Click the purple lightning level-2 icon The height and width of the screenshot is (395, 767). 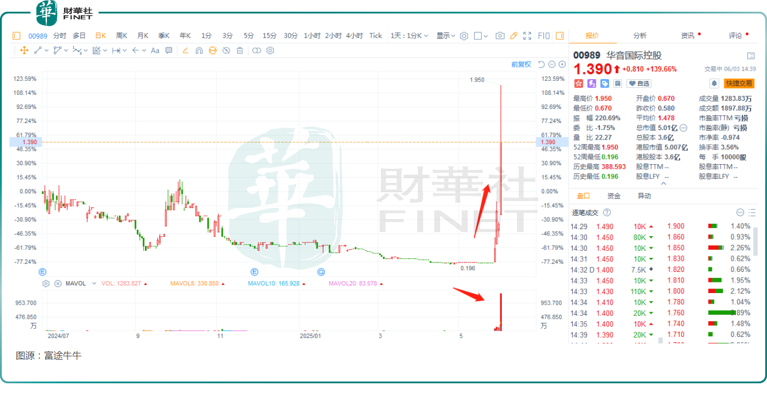(x=592, y=84)
